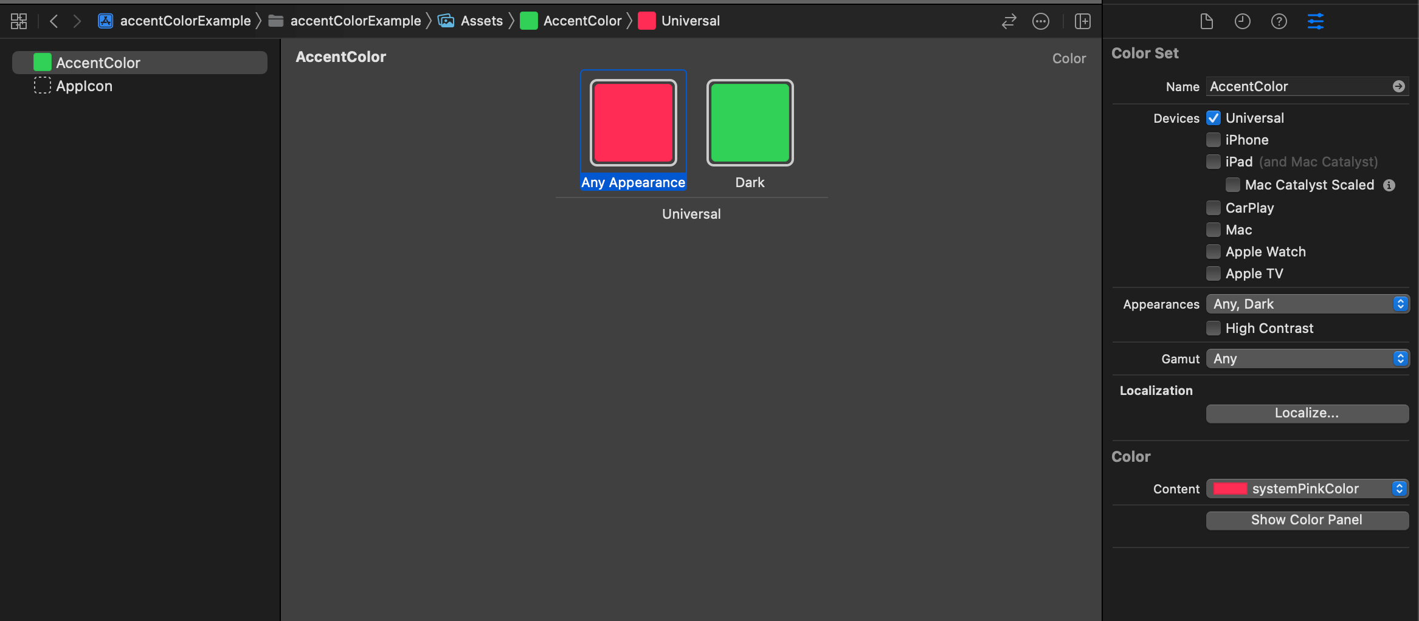Click the Localize... button
Viewport: 1419px width, 621px height.
(1308, 413)
